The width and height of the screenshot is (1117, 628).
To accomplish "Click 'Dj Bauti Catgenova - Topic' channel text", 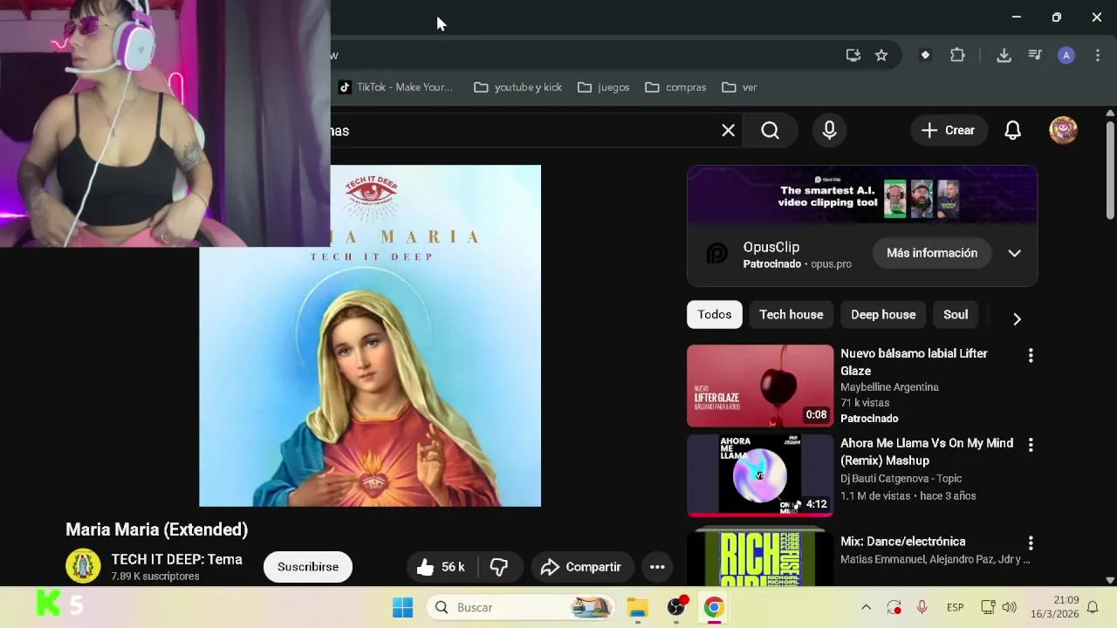I will [901, 479].
